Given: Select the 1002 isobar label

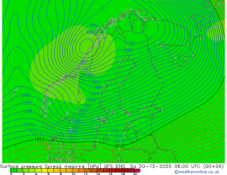Looking at the screenshot, I should click(82, 111).
